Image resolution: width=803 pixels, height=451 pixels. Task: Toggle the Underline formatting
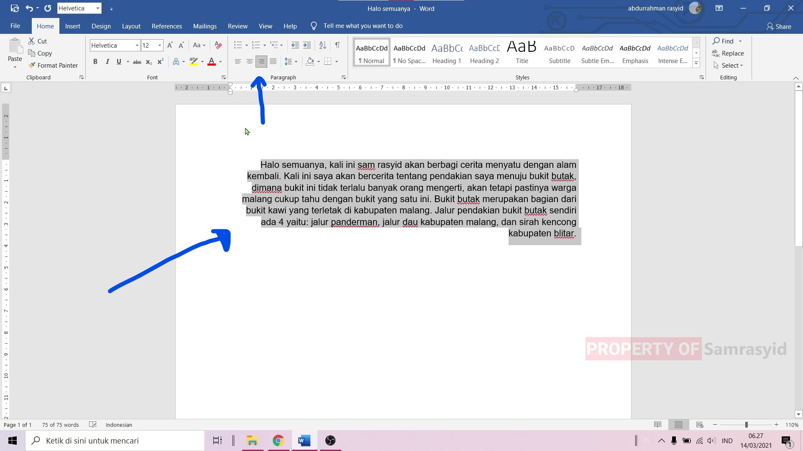119,61
